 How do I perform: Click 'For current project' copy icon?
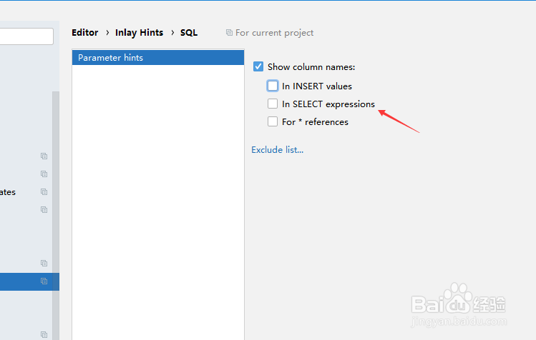click(x=229, y=32)
